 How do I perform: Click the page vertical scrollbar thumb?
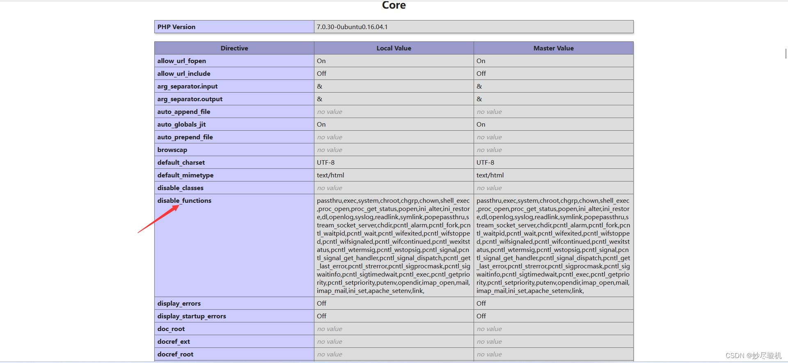(x=786, y=53)
